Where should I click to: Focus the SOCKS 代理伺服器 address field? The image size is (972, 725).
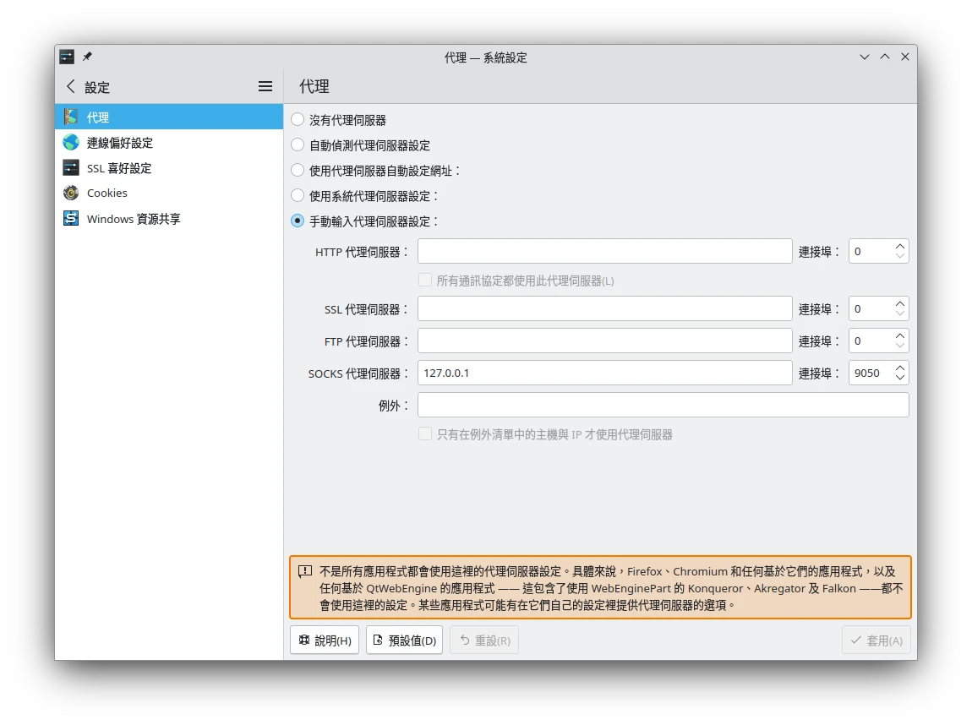604,373
